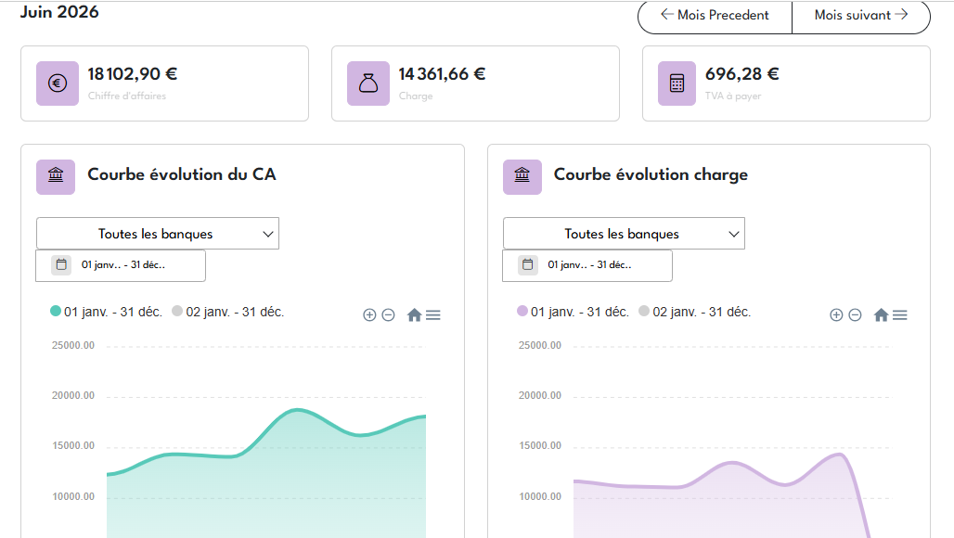Click the bank icon beside Courbe évolution charge

coord(522,176)
